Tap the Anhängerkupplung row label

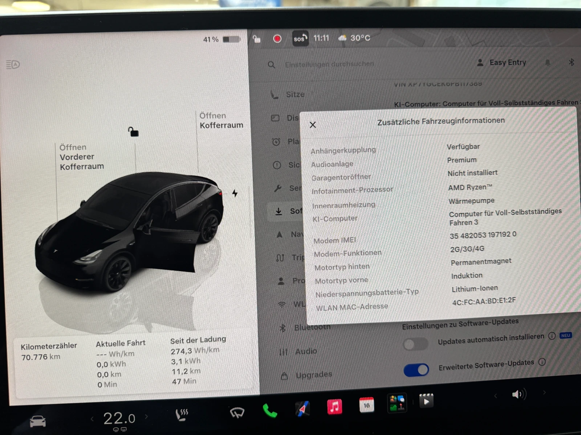[x=343, y=150]
